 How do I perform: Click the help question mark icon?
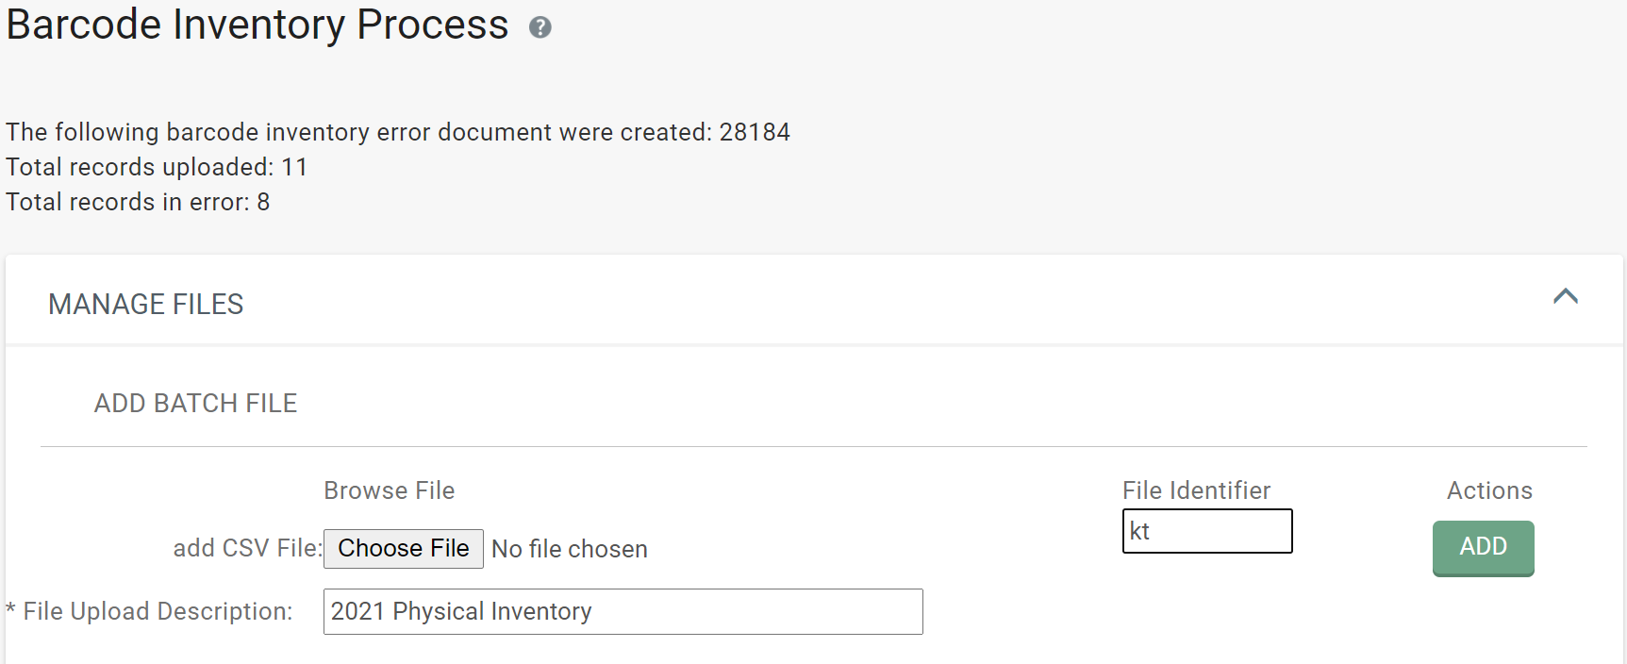tap(540, 27)
